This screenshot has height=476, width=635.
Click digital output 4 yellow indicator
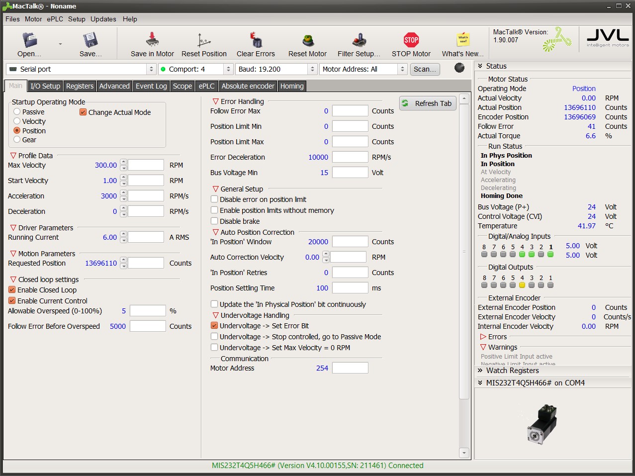tap(522, 285)
